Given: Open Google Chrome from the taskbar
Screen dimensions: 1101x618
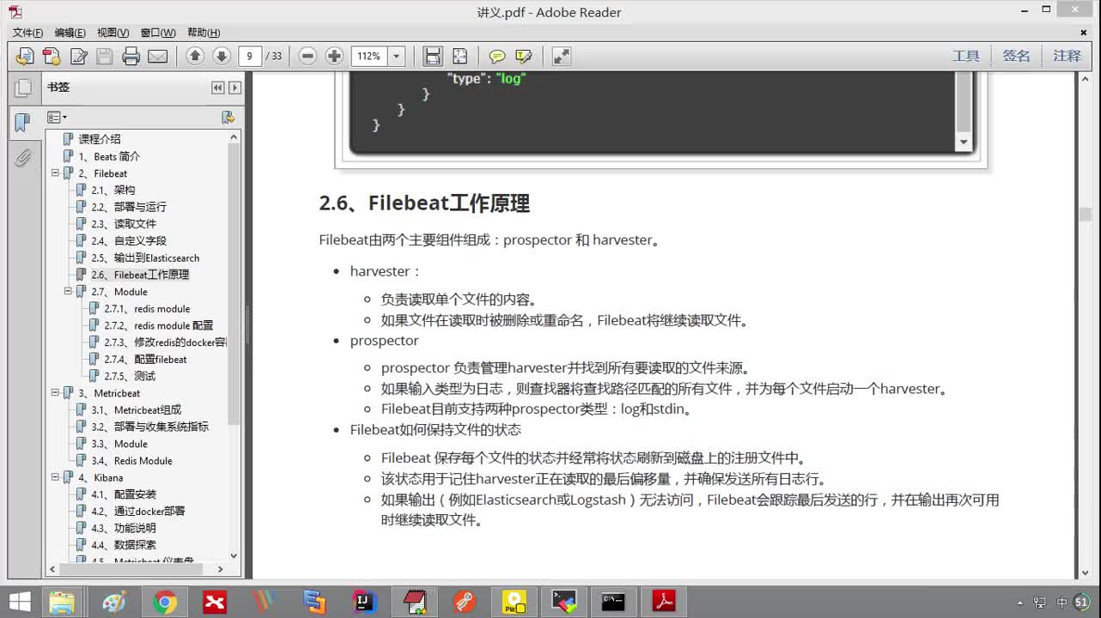Looking at the screenshot, I should pyautogui.click(x=165, y=603).
